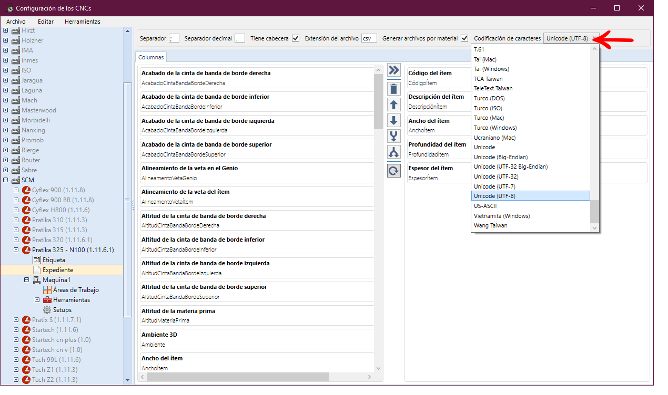This screenshot has height=395, width=668.
Task: Click the red icon beside Tech Z1
Action: coord(26,370)
